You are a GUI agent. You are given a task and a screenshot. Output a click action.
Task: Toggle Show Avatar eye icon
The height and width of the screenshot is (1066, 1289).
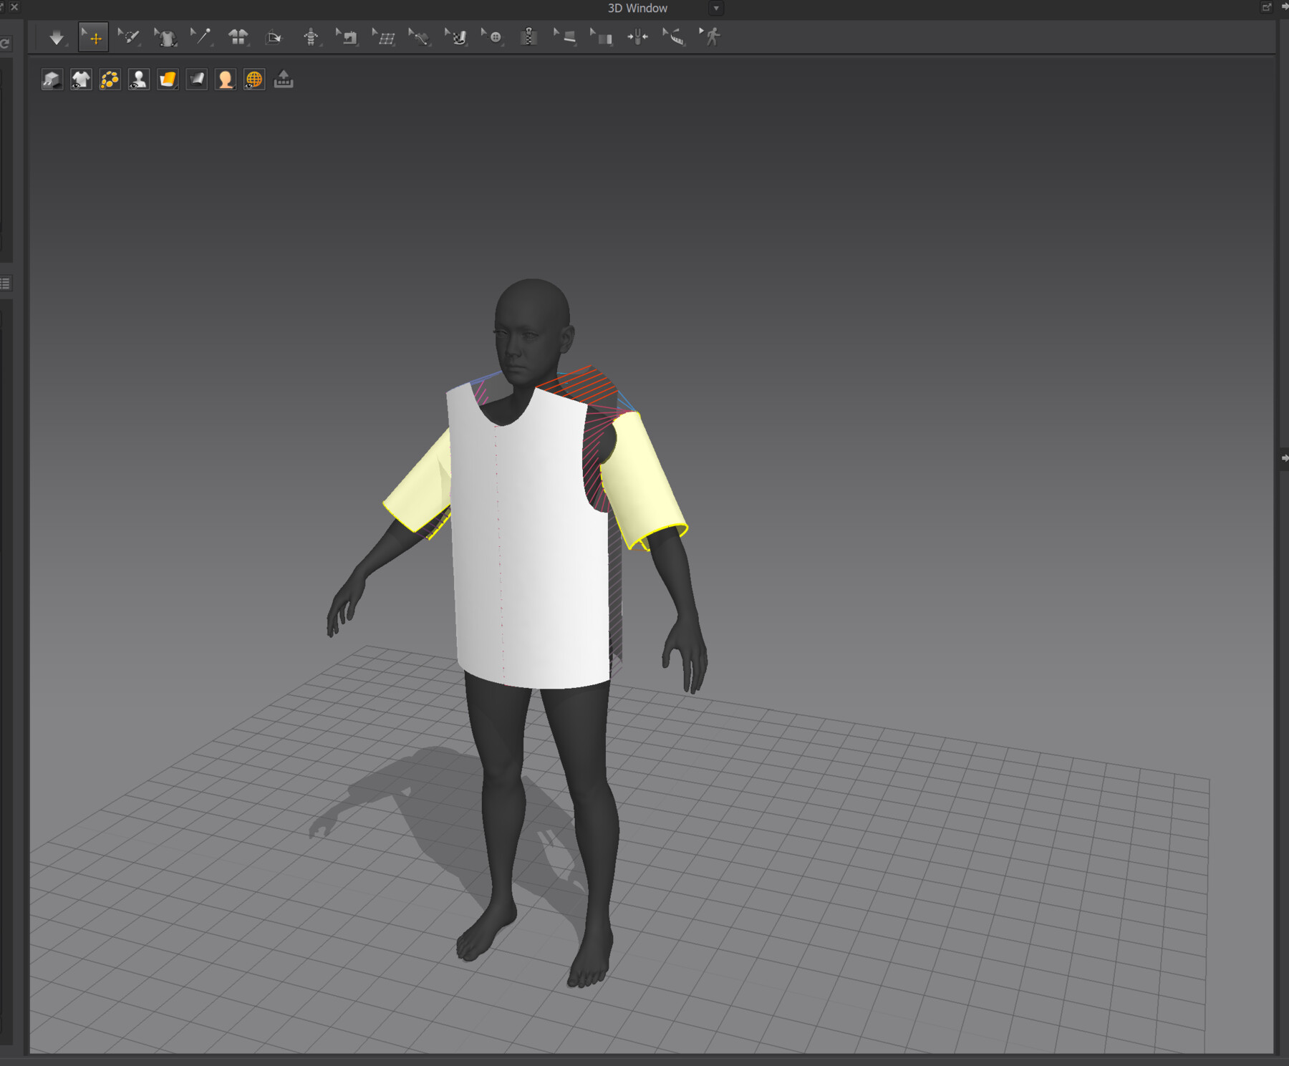click(138, 79)
